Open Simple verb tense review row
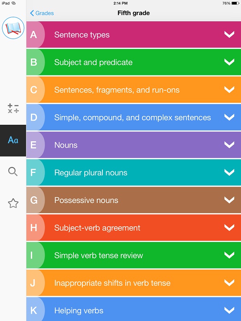241x321 pixels. click(x=134, y=255)
